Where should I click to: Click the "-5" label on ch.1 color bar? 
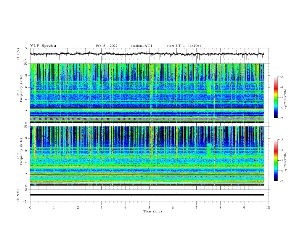(x=281, y=97)
